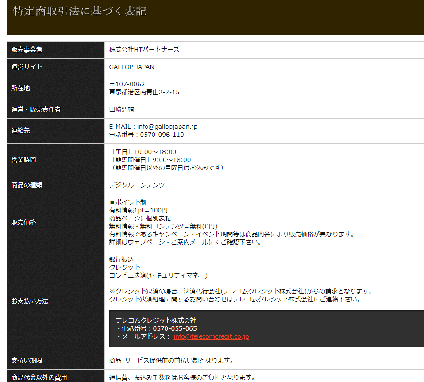Screen dimensions: 424x382
Task: Click the 運営サイト row label
Action: coord(27,67)
